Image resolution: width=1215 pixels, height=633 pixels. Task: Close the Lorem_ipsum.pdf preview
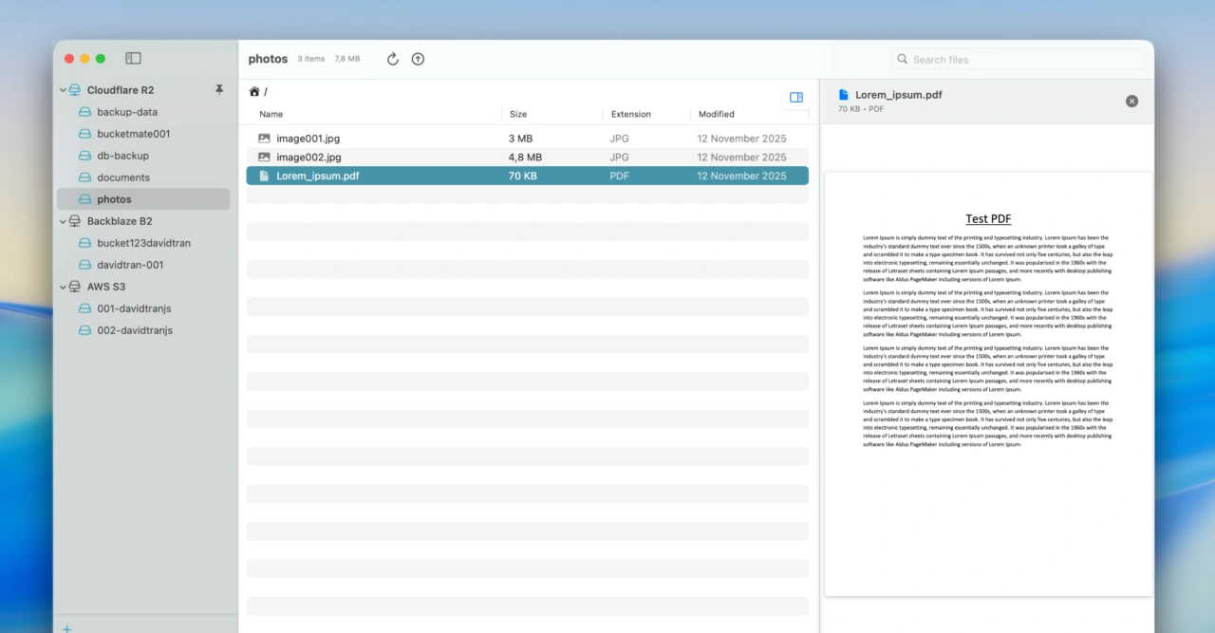click(1131, 102)
